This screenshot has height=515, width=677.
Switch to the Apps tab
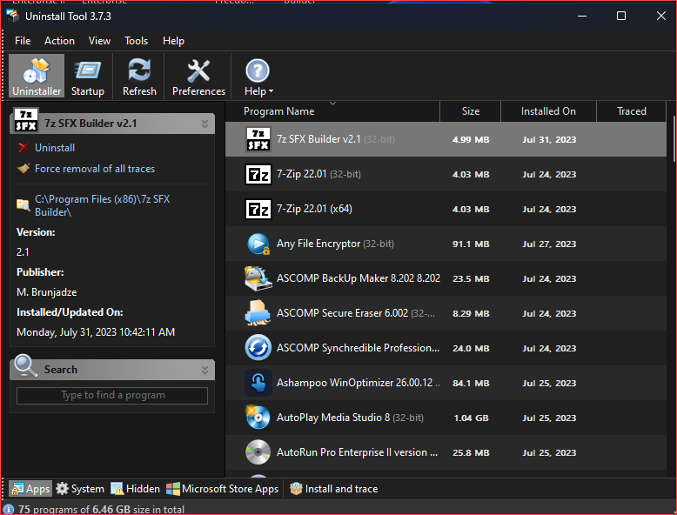coord(30,489)
